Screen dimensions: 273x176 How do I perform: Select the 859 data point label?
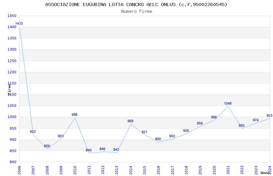(x=47, y=146)
